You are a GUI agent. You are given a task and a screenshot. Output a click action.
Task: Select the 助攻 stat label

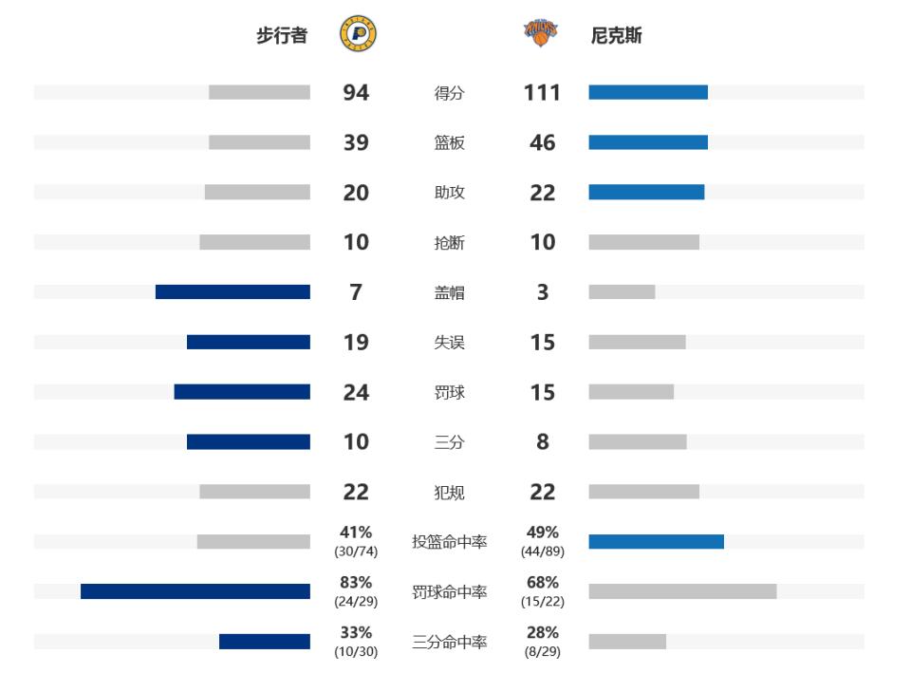(449, 193)
